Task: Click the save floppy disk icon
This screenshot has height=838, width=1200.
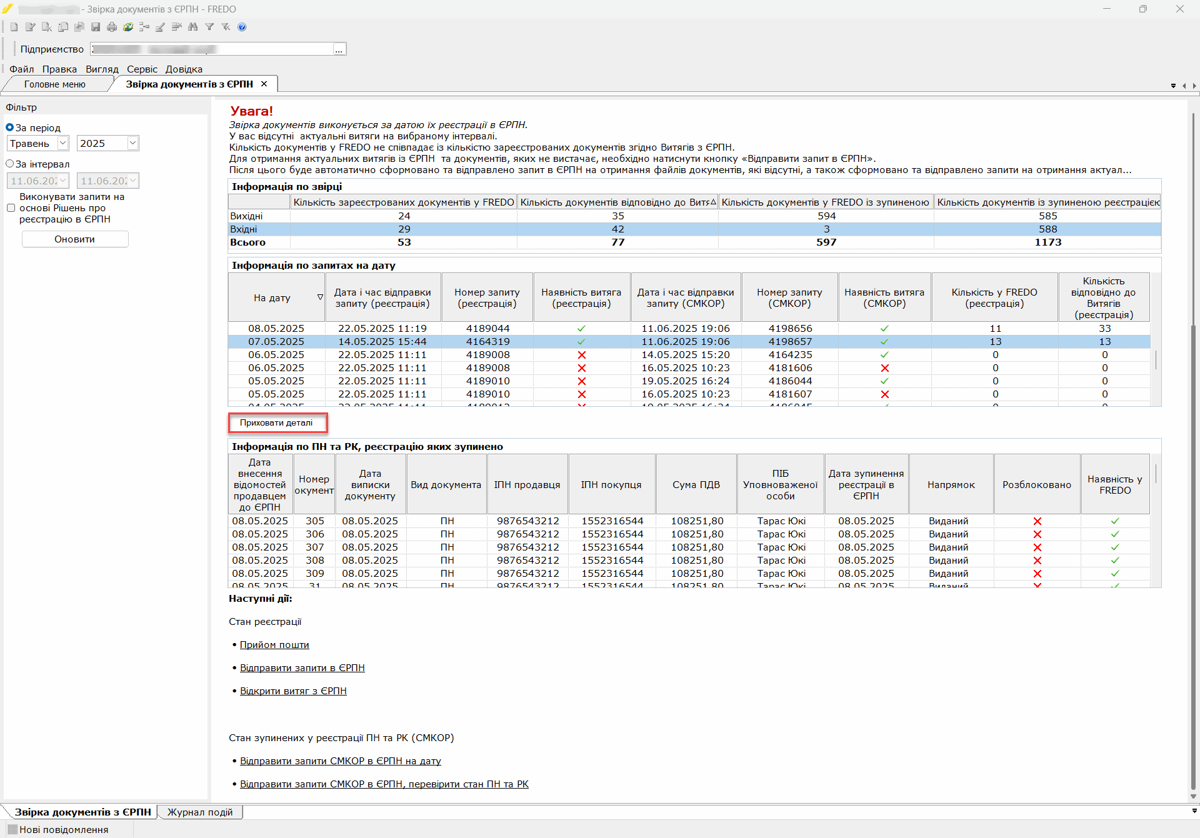Action: tap(96, 27)
